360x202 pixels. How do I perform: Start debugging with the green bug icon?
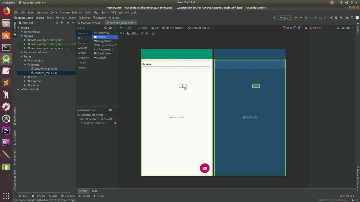(x=306, y=18)
